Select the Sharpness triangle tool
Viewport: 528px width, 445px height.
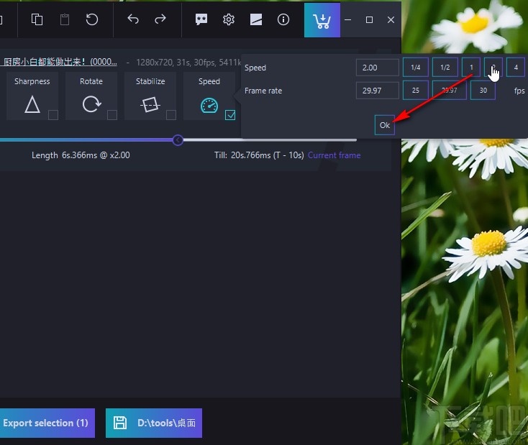(x=32, y=105)
